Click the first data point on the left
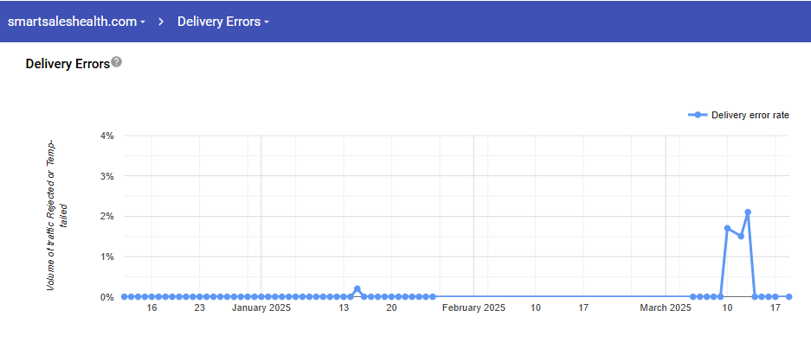This screenshot has height=342, width=811. pyautogui.click(x=124, y=296)
